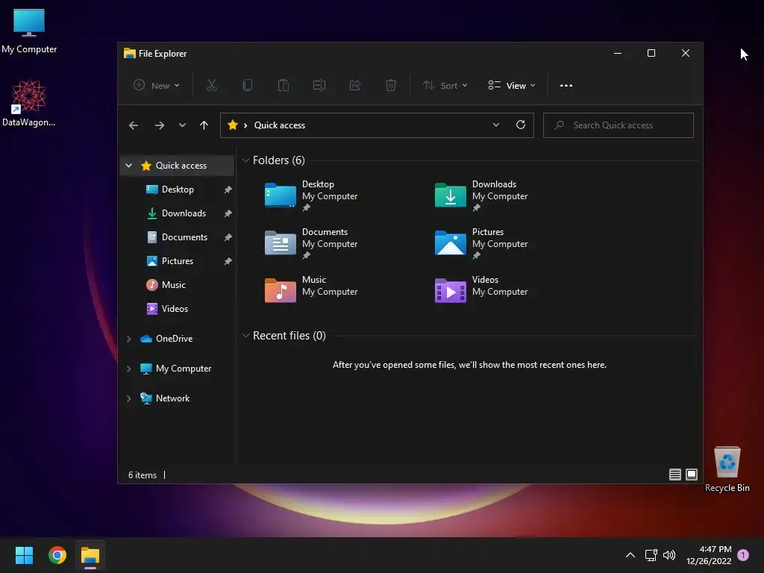Click the Share icon in toolbar

point(355,85)
